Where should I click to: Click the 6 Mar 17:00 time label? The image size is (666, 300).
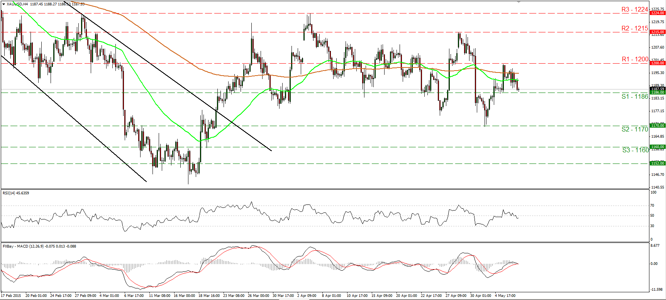[134, 296]
